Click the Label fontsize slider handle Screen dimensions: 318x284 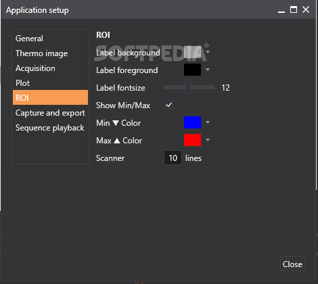click(188, 87)
